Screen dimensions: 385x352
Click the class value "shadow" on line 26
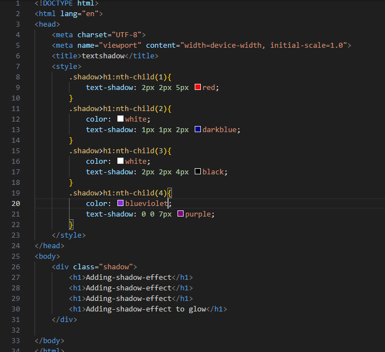pyautogui.click(x=116, y=266)
